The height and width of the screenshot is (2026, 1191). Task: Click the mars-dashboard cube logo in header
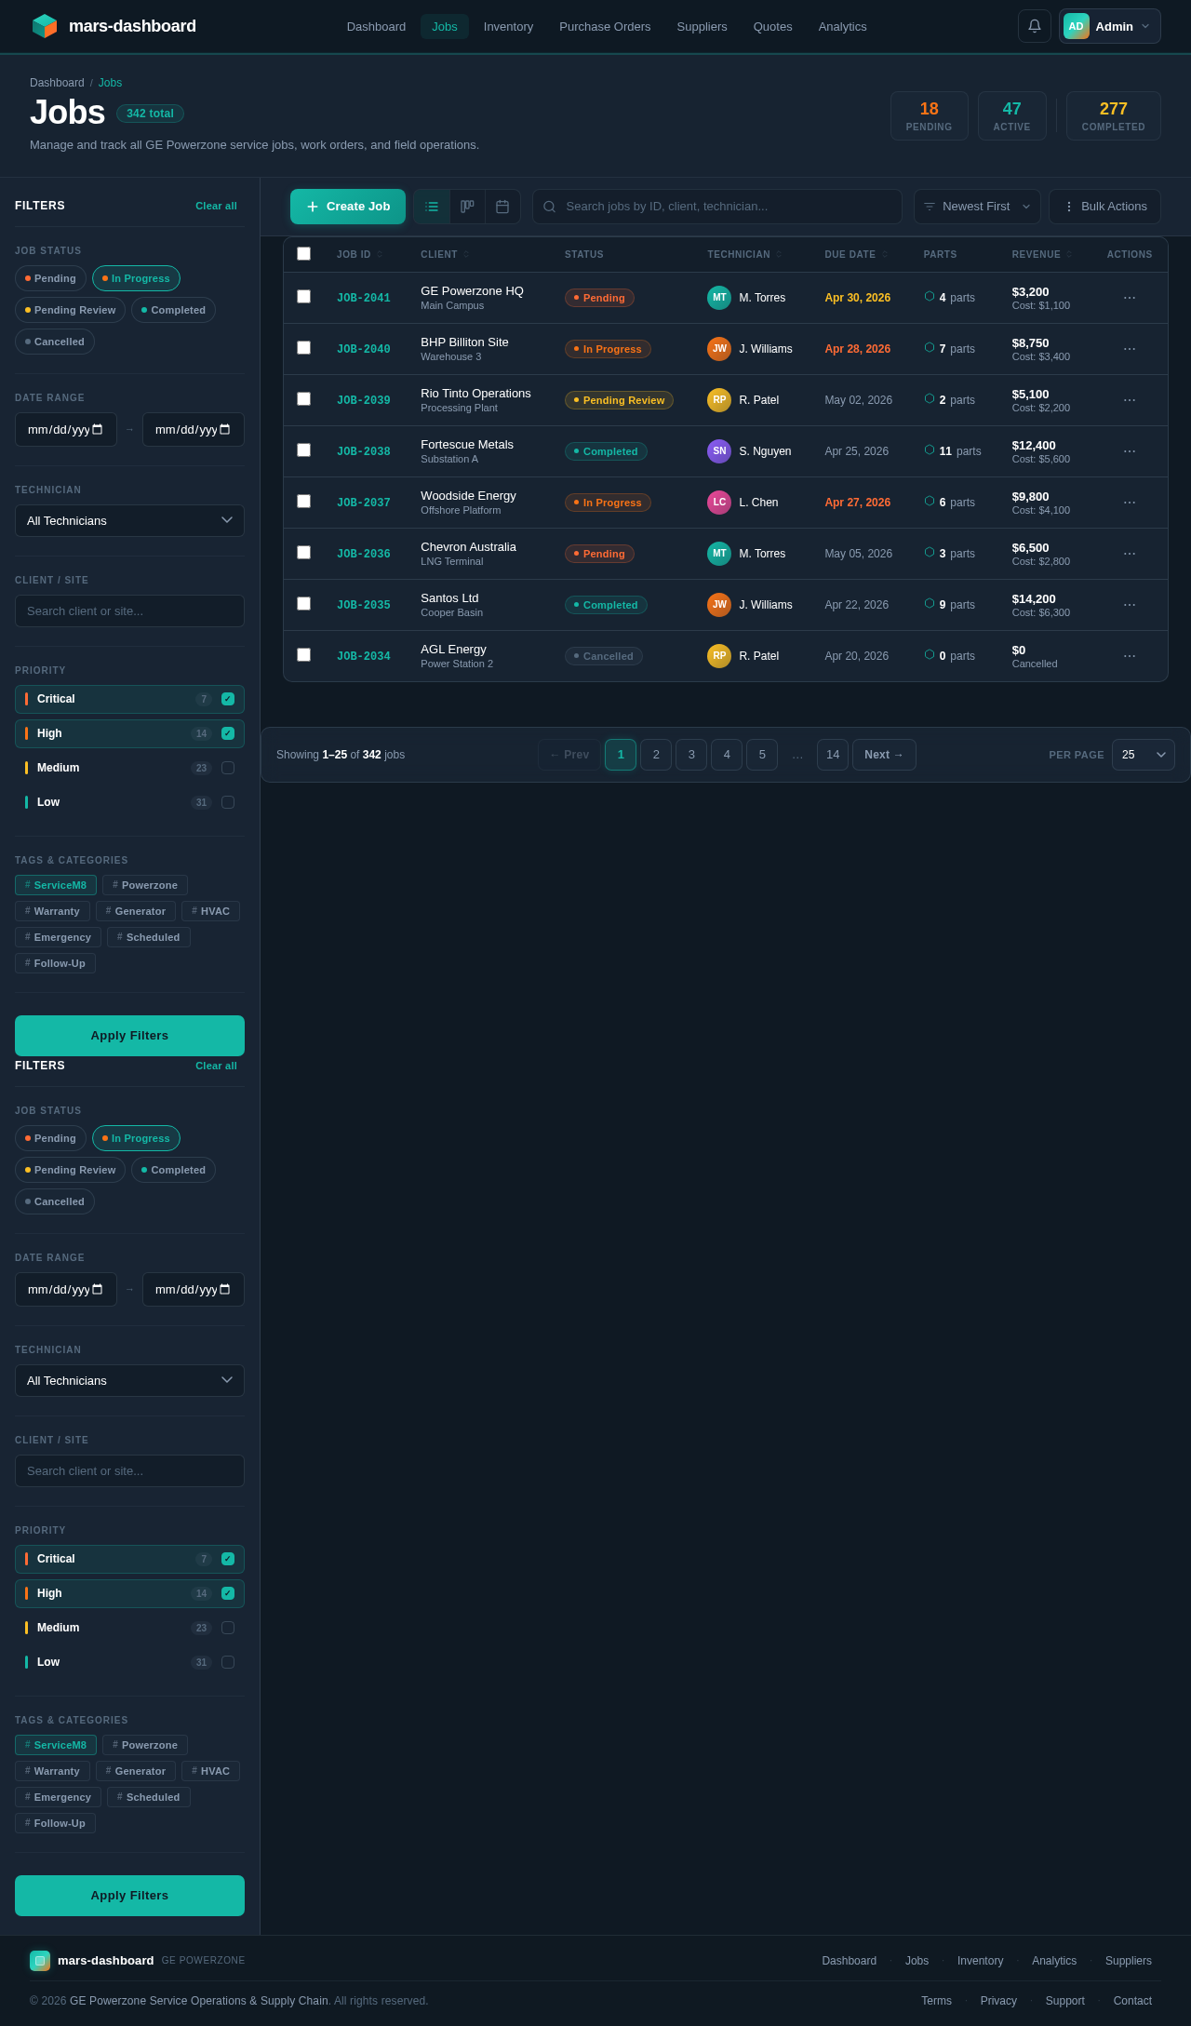[45, 26]
